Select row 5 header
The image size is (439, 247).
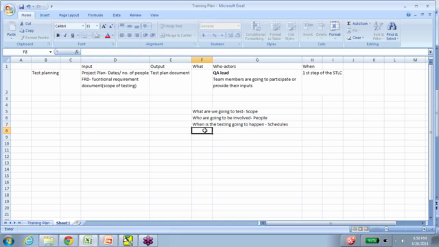point(7,111)
